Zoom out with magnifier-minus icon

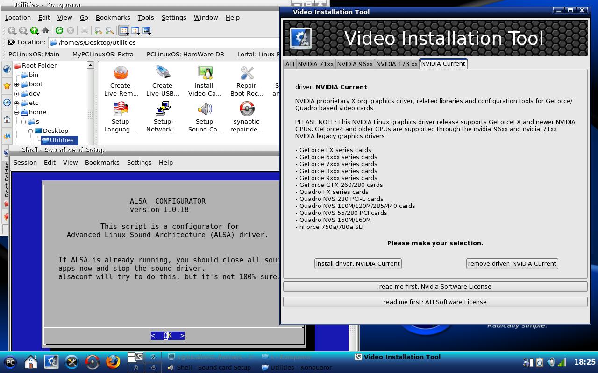click(x=109, y=30)
